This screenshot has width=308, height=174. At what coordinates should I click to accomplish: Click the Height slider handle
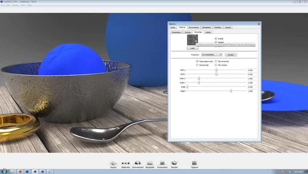(x=231, y=91)
